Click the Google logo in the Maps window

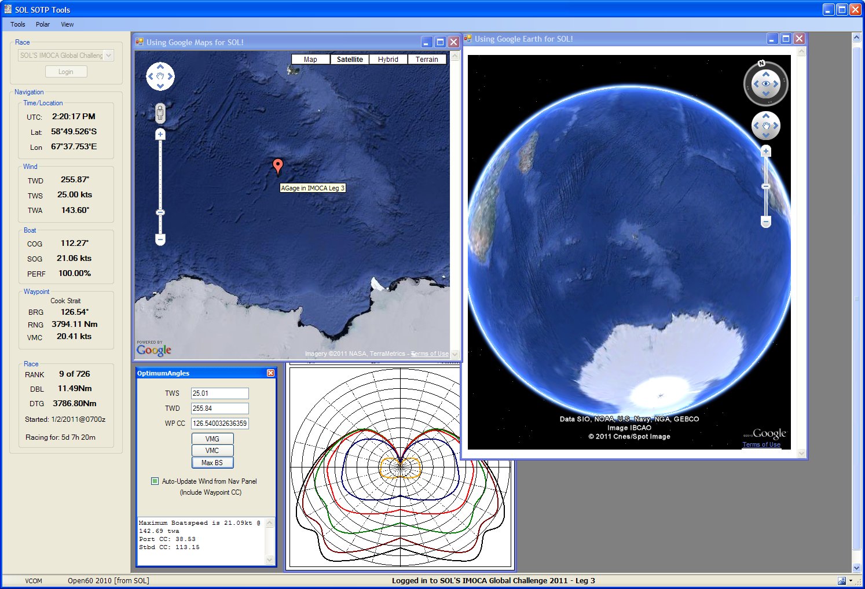click(154, 349)
